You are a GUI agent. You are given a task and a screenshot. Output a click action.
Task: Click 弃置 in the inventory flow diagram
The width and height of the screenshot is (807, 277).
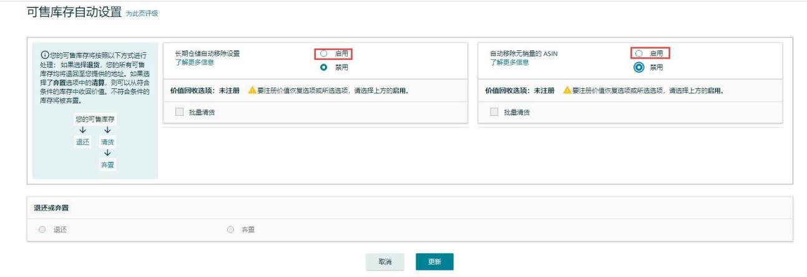pos(108,164)
